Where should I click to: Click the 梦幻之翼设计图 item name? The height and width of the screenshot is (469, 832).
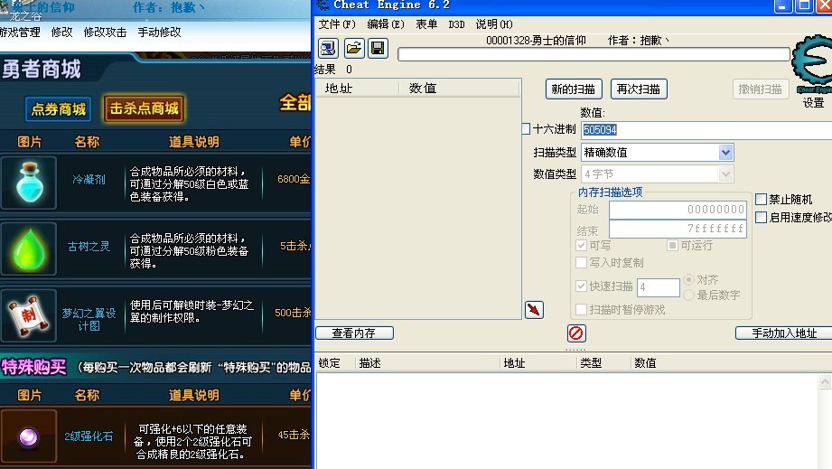[89, 319]
